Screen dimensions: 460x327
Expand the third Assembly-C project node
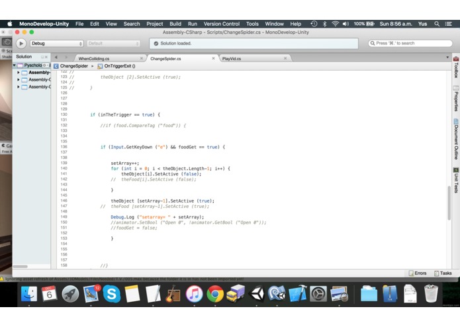(18, 87)
